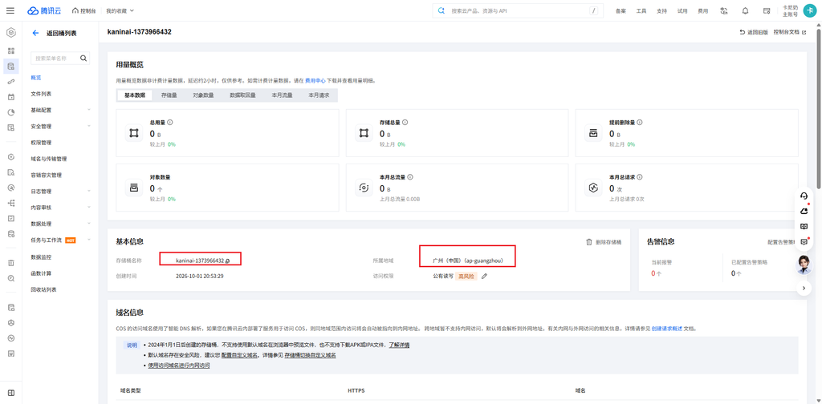Screen dimensions: 822x404
Task: Open the 存储桶切换自定义域名 link
Action: [310, 355]
